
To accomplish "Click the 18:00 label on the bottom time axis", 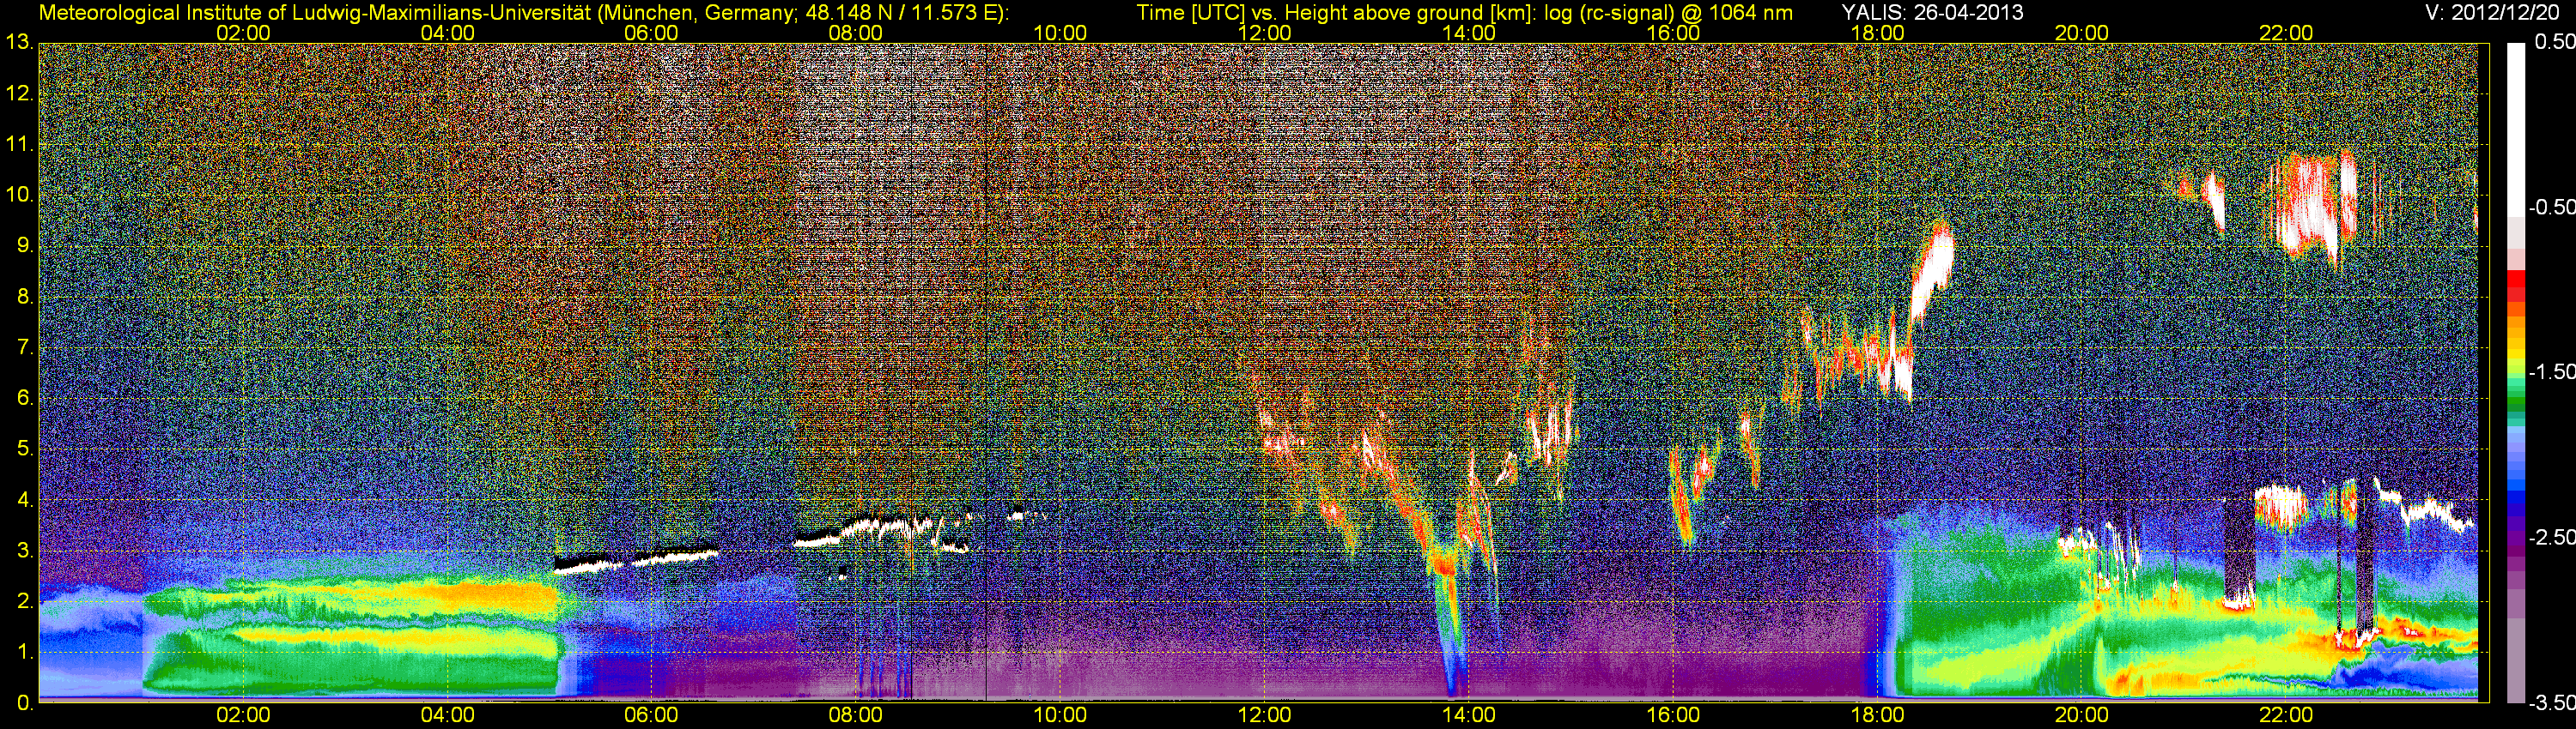I will pos(1877,715).
